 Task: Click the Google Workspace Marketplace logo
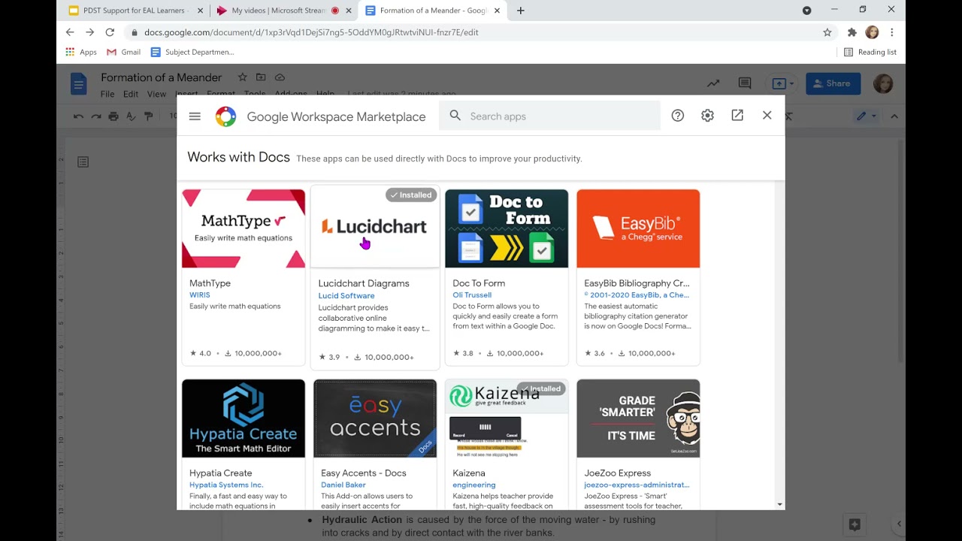pos(225,116)
